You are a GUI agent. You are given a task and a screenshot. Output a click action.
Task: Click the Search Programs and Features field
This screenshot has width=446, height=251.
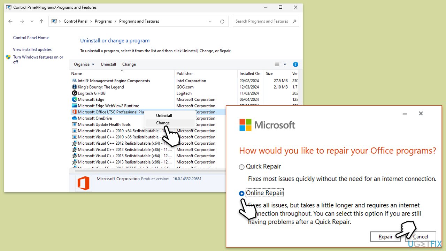coord(266,21)
